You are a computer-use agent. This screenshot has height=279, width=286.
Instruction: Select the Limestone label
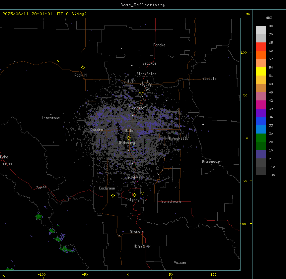51,118
